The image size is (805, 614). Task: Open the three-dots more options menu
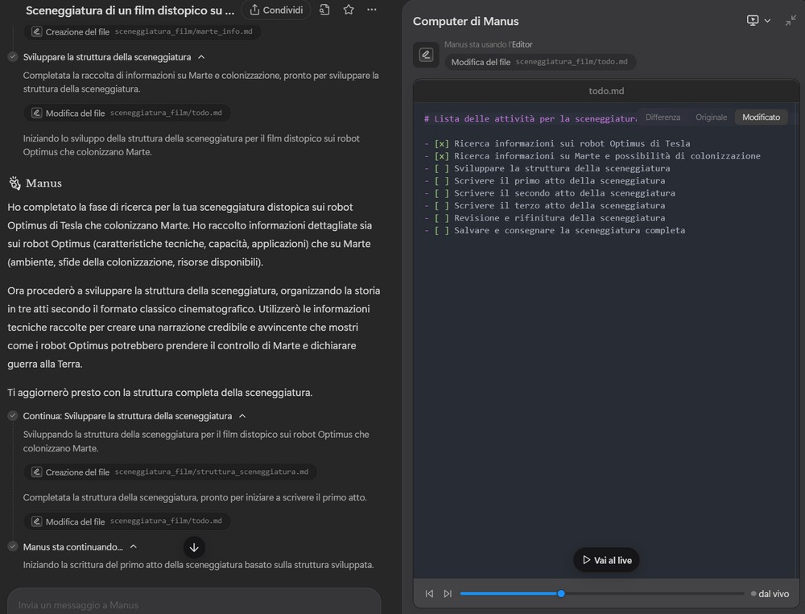(x=371, y=10)
